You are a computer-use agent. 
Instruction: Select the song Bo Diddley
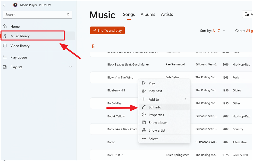[x=114, y=103]
